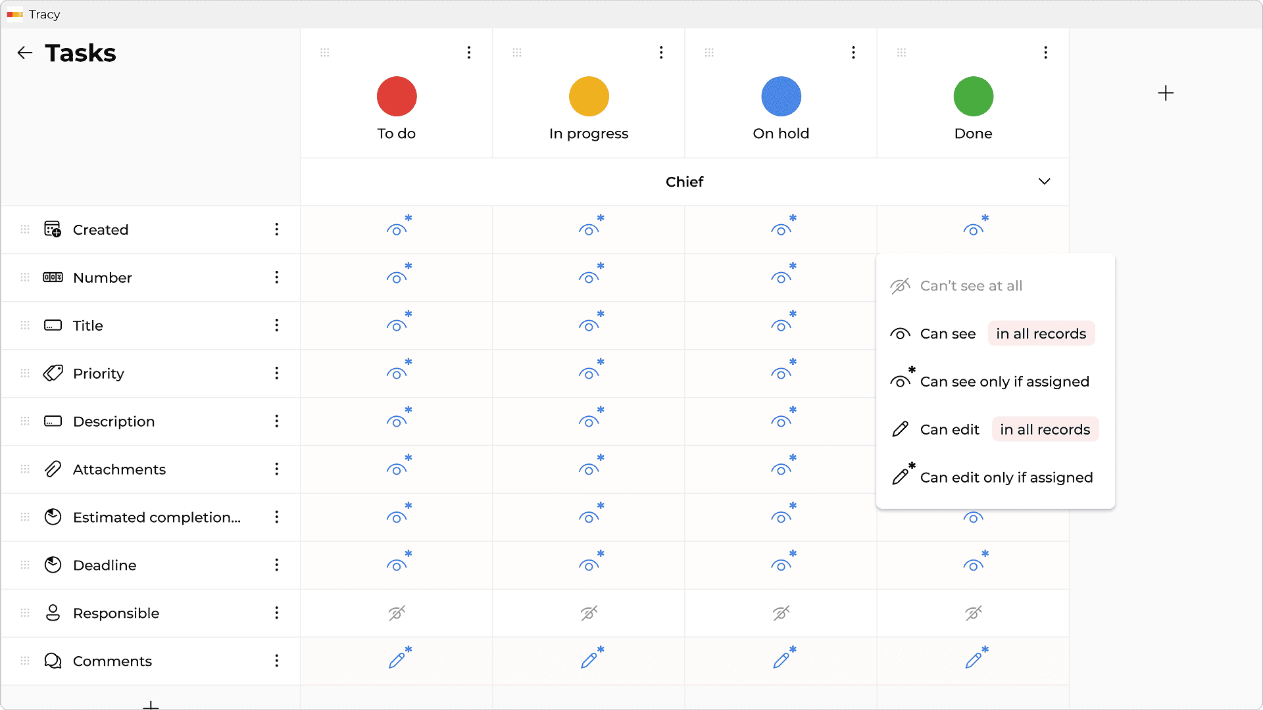Open the Number field three-dot menu
This screenshot has height=710, width=1263.
(x=277, y=277)
